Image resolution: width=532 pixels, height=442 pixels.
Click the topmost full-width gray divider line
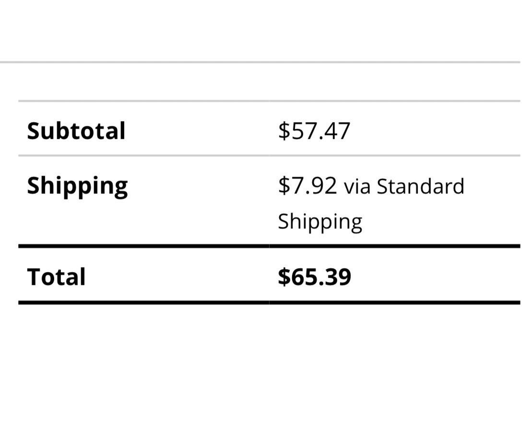[260, 62]
